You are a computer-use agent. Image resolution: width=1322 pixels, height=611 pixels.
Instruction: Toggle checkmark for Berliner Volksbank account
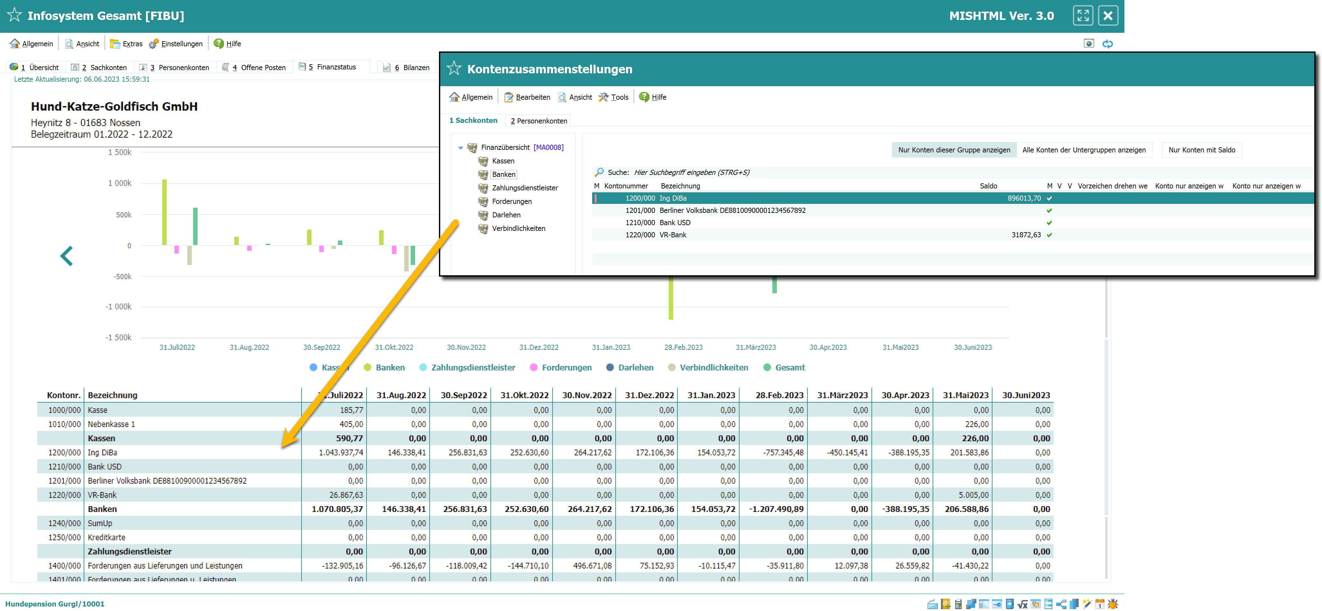(1049, 211)
